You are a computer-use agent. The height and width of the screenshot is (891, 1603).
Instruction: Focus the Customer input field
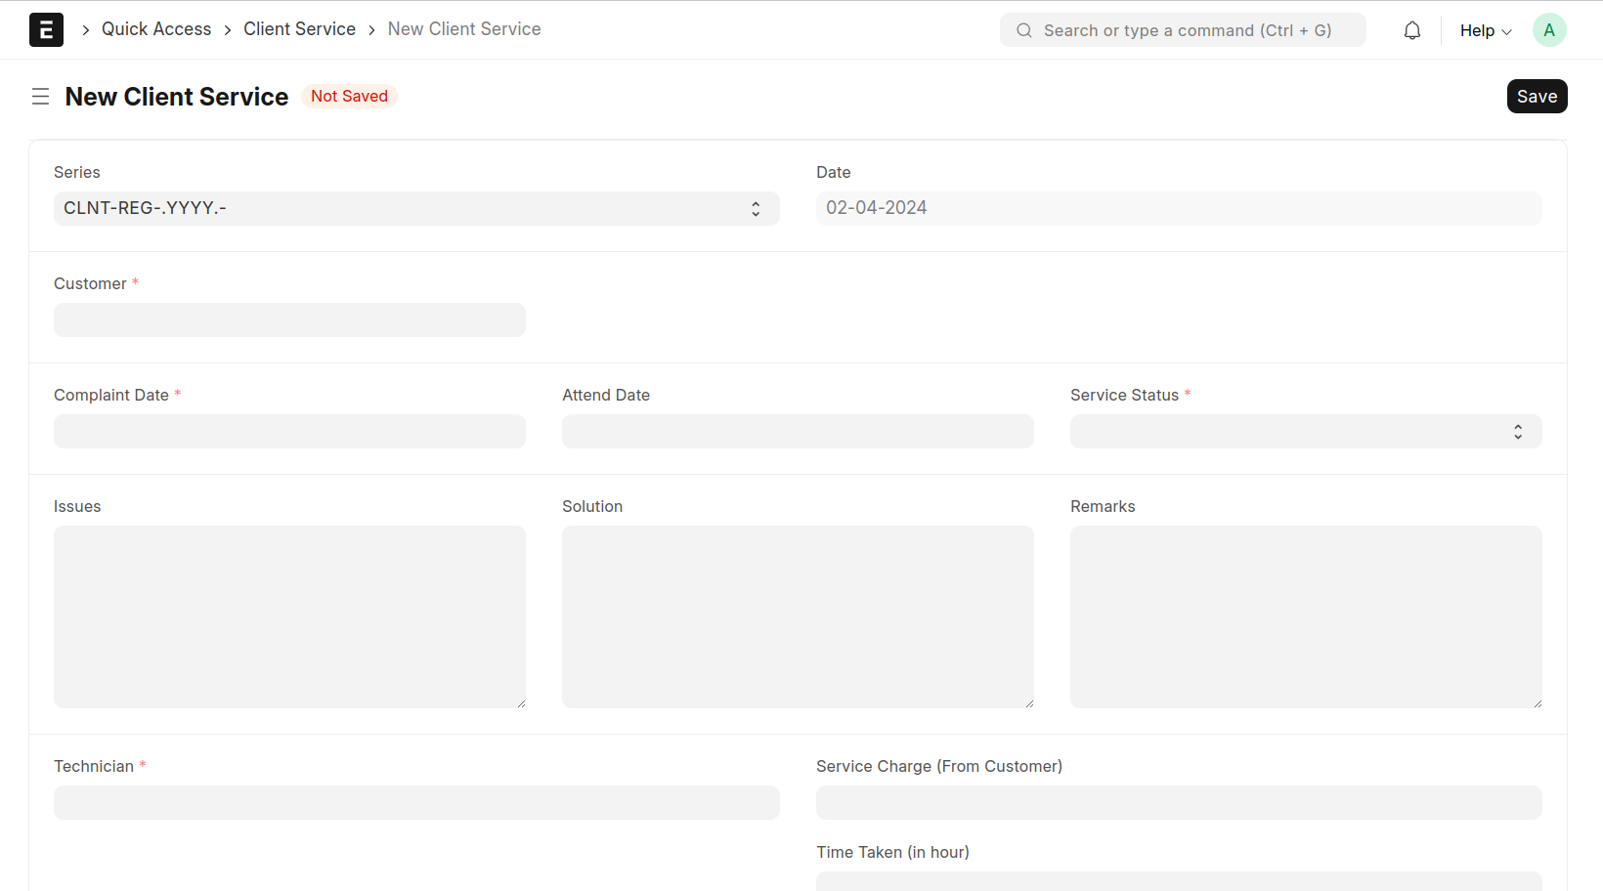pyautogui.click(x=289, y=319)
